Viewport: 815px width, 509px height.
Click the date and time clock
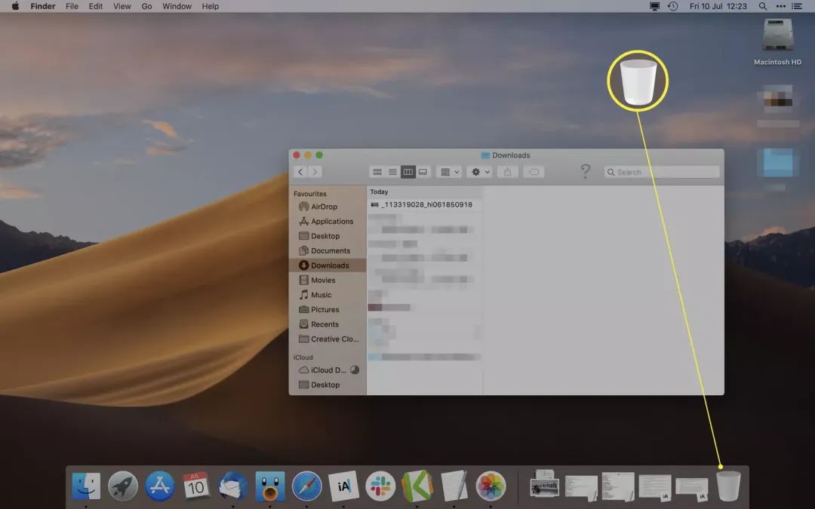click(718, 6)
